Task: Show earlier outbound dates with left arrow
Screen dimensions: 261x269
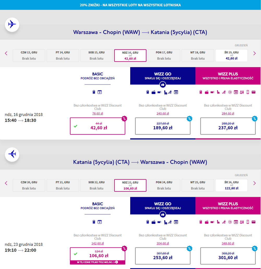Action: 6,53
